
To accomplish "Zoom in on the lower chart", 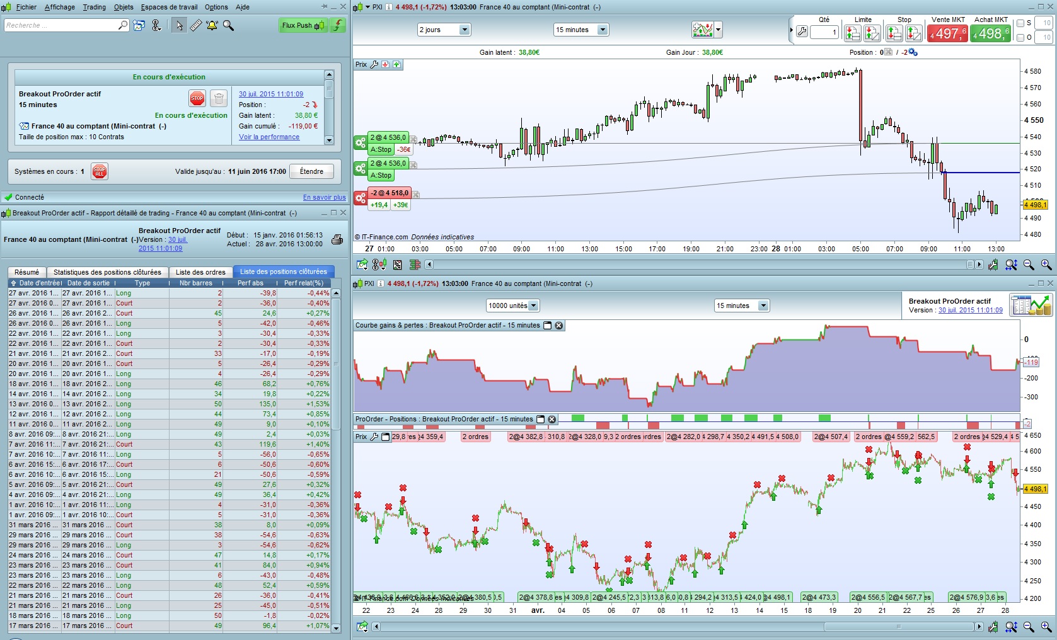I will (1046, 627).
